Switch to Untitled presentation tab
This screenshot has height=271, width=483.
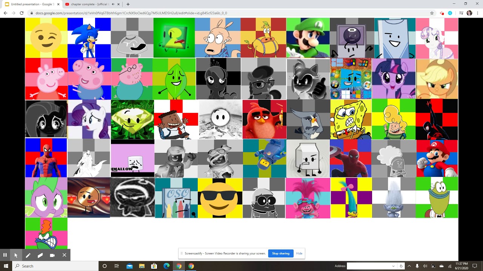pyautogui.click(x=32, y=4)
